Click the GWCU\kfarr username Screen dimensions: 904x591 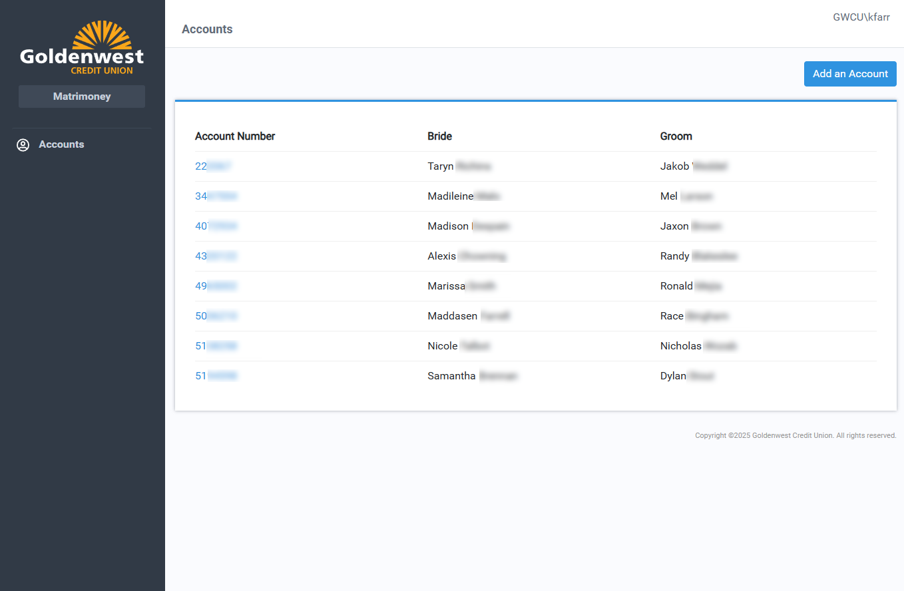[x=861, y=17]
